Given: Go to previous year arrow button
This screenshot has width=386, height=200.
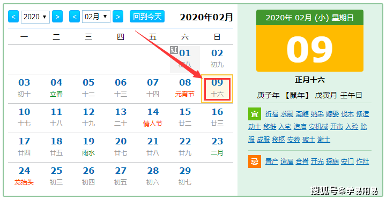Looking at the screenshot, I should coord(13,17).
